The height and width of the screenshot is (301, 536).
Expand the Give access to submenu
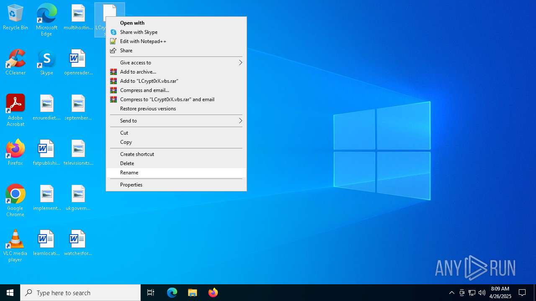pos(176,63)
